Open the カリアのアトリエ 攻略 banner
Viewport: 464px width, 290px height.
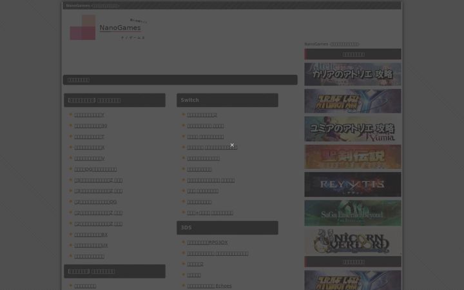pyautogui.click(x=353, y=74)
